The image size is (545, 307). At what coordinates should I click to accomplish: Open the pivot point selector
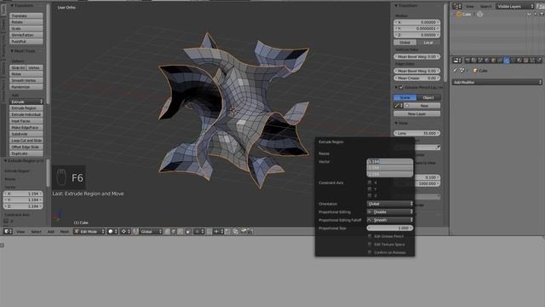(x=125, y=231)
